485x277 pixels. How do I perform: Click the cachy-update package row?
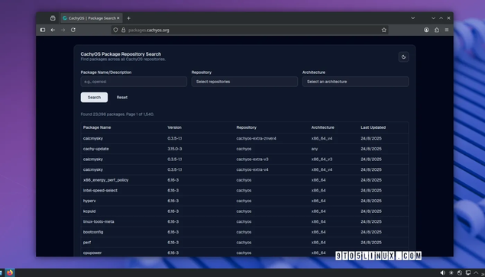[x=244, y=149]
